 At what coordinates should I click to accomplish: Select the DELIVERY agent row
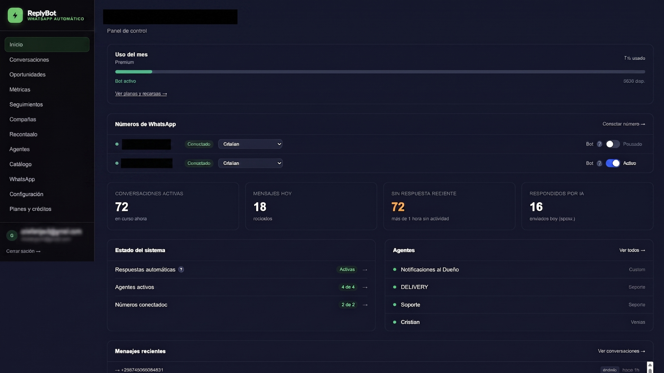519,287
